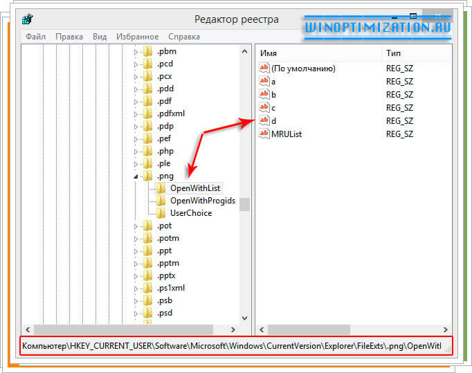472x373 pixels.
Task: Click the .ple folder icon
Action: tap(147, 163)
